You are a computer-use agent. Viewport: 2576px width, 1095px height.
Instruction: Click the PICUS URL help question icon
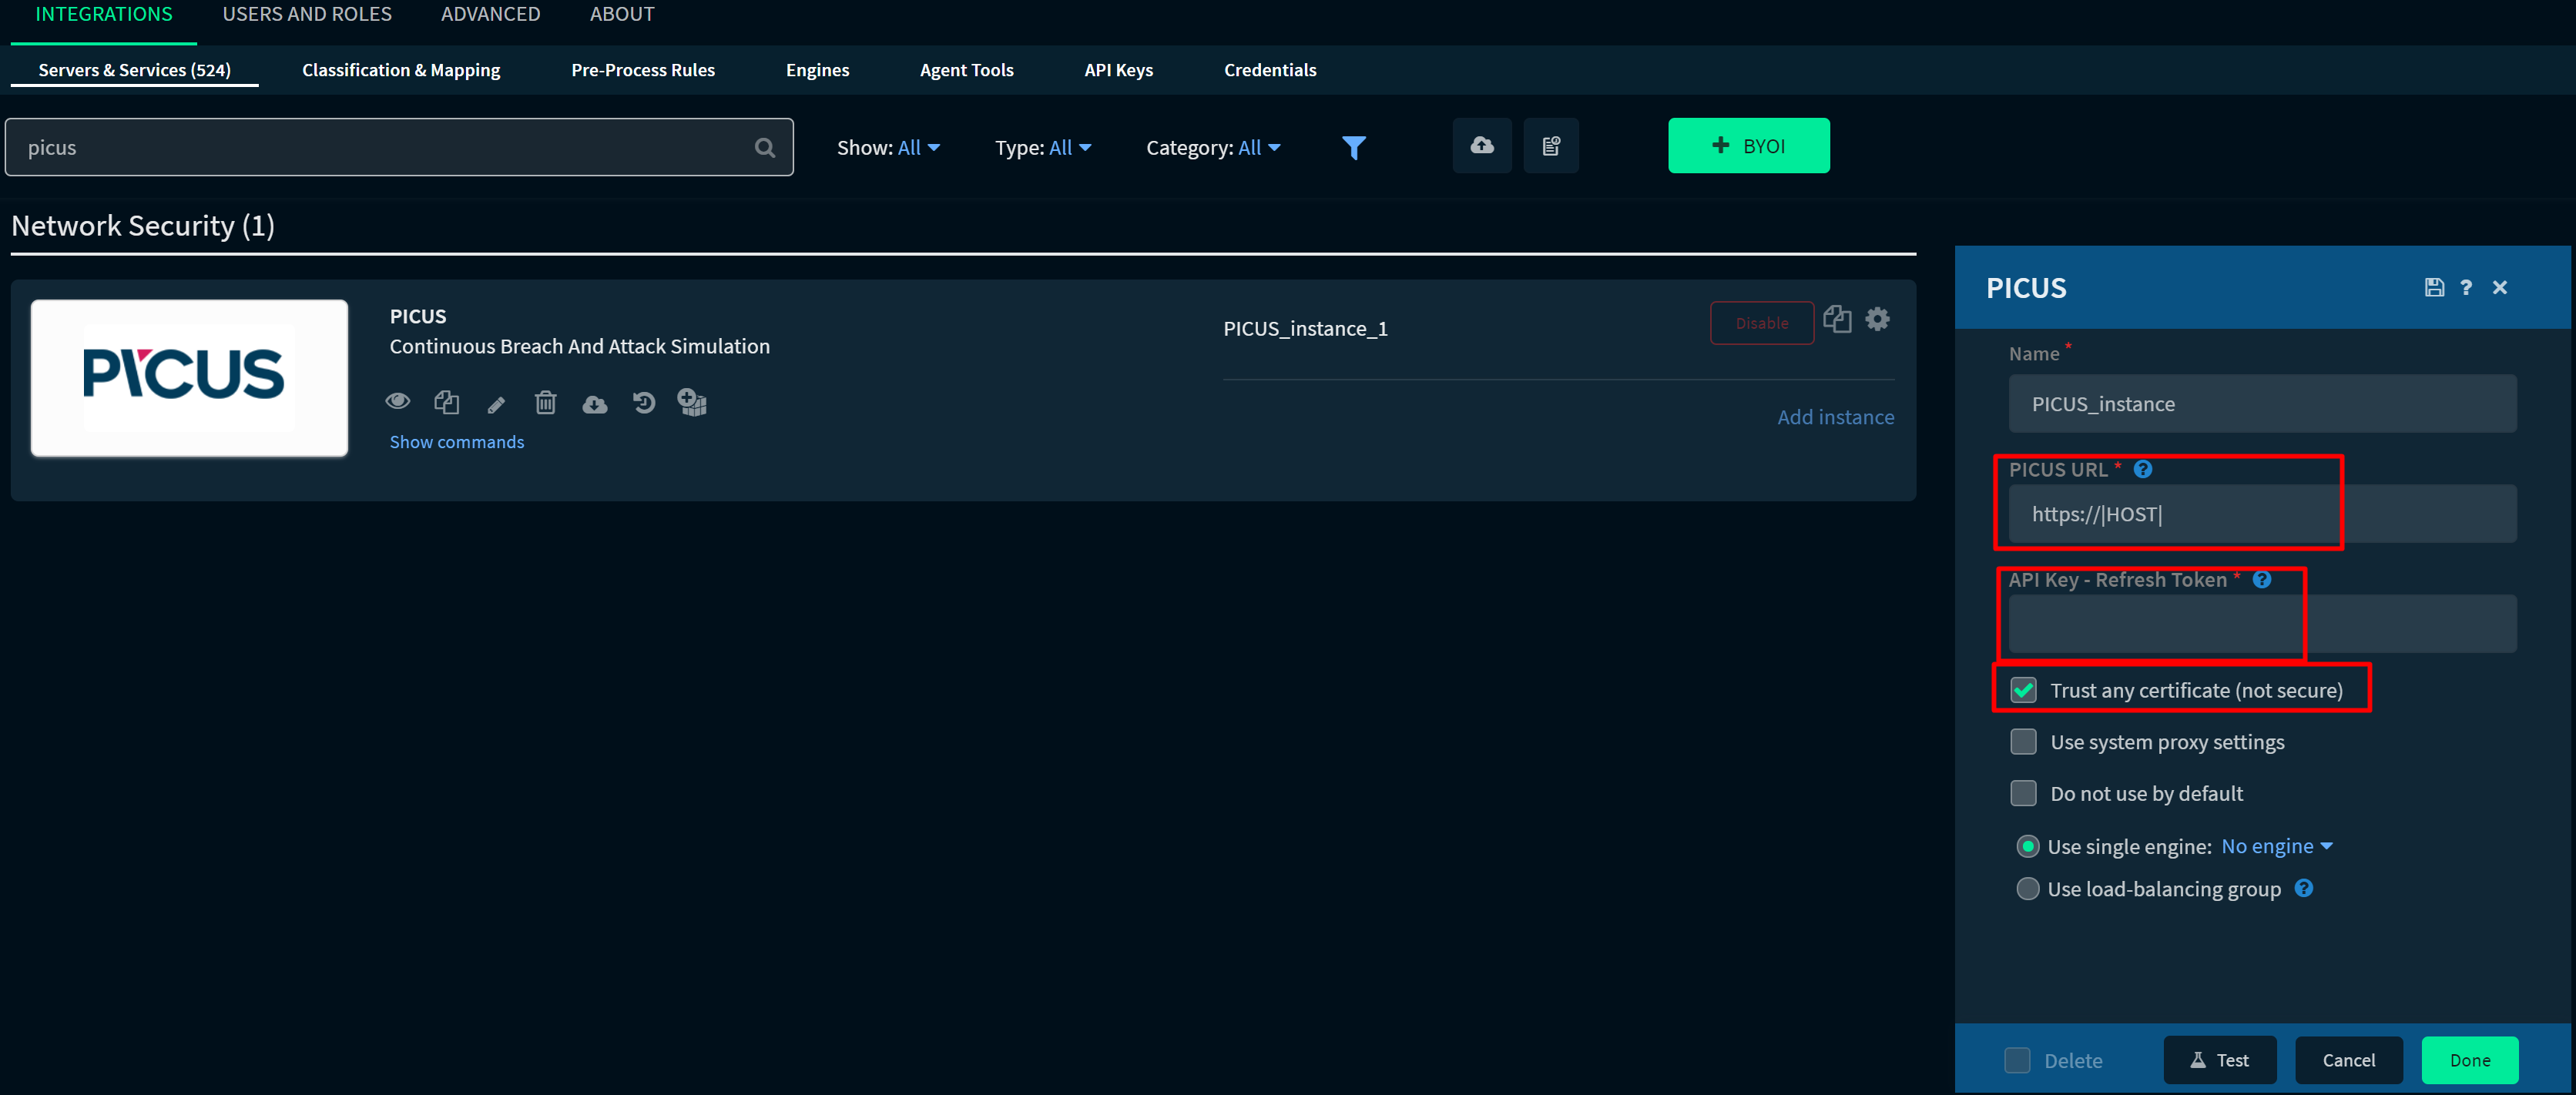[x=2142, y=469]
